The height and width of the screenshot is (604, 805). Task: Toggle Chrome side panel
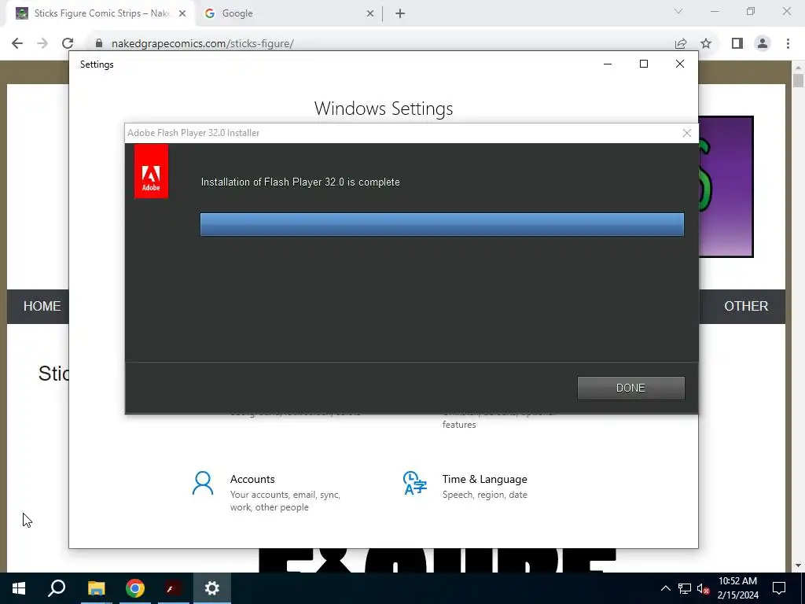[x=737, y=44]
